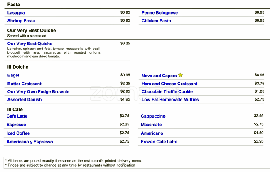Open Low Fat Homemade Muffins

[x=170, y=100]
